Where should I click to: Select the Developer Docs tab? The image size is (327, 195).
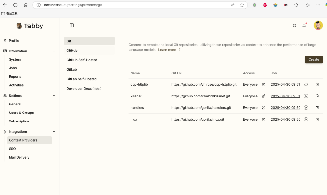(x=89, y=89)
